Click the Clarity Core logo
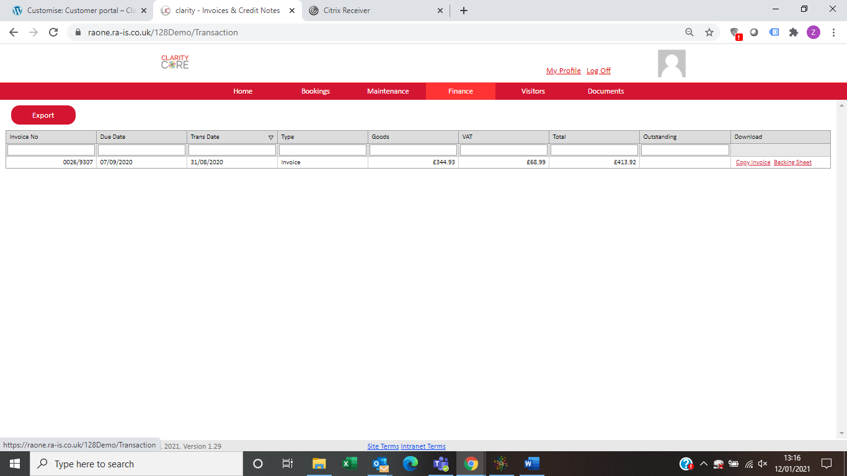Screen dimensions: 847x476 [175, 62]
